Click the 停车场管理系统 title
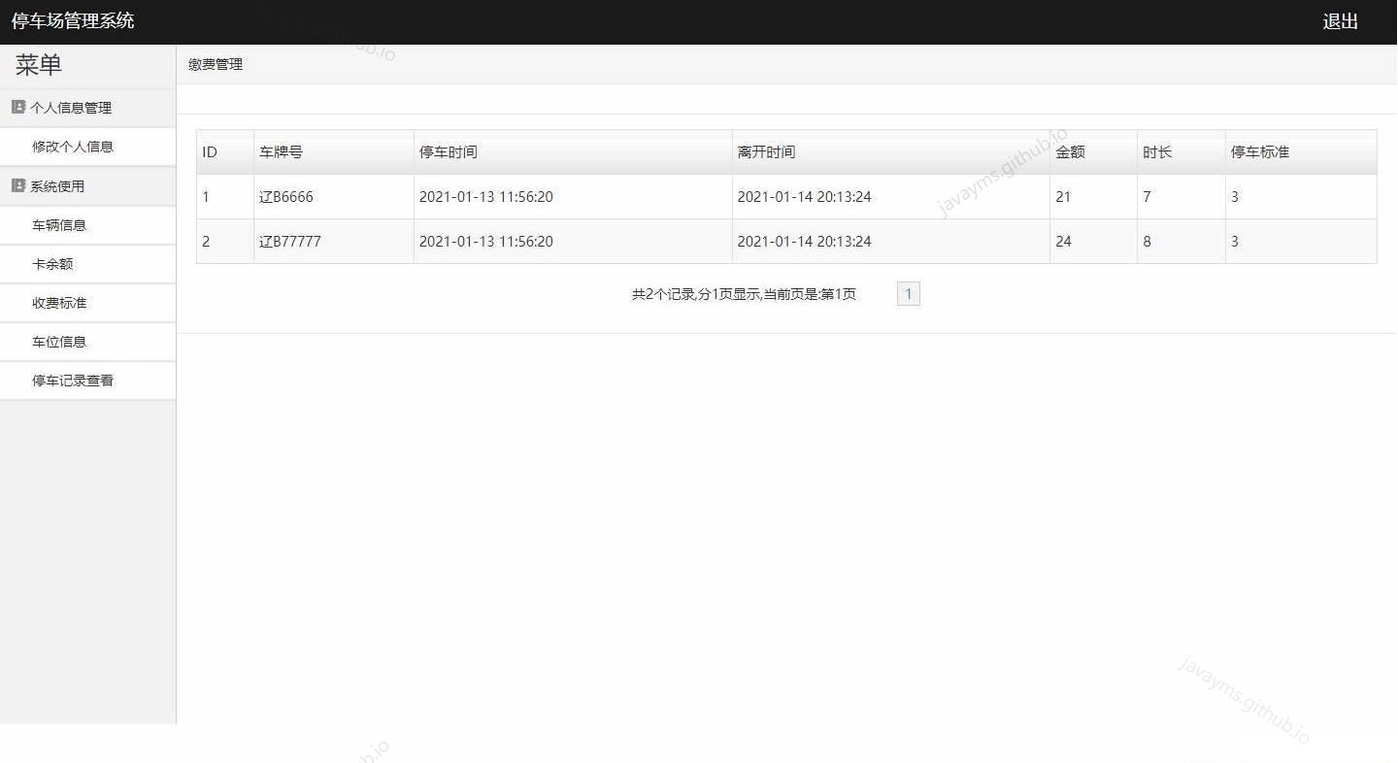Viewport: 1398px width, 763px height. pyautogui.click(x=73, y=20)
